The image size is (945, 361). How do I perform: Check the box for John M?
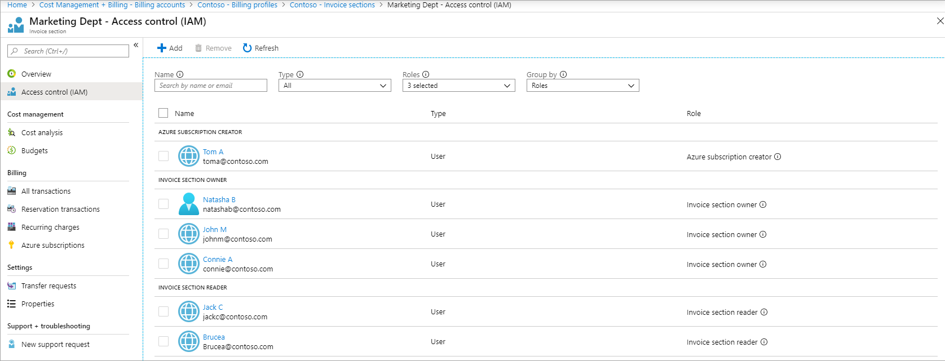(x=164, y=234)
